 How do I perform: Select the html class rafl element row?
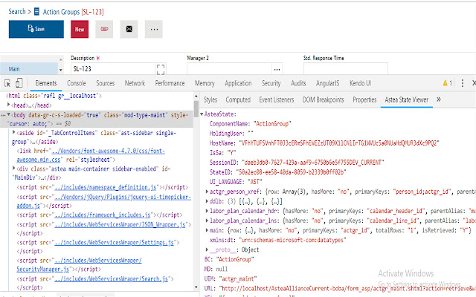[x=54, y=96]
